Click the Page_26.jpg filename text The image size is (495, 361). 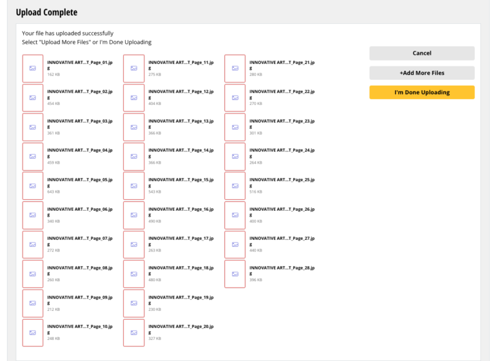282,210
